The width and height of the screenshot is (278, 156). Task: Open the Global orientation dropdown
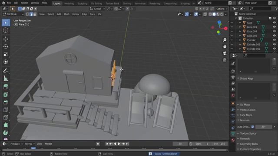pos(97,9)
